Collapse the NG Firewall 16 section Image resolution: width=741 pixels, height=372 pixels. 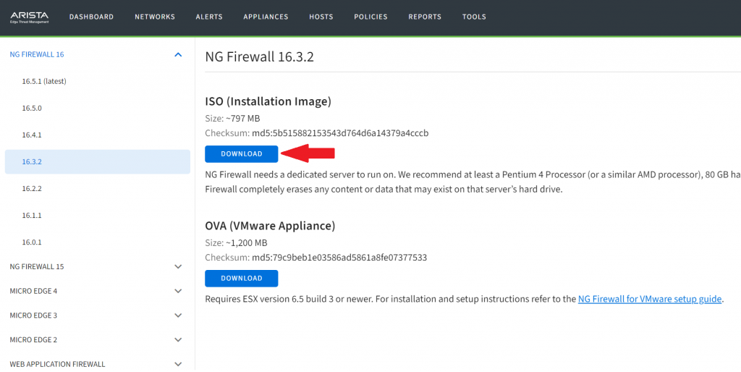pyautogui.click(x=178, y=55)
